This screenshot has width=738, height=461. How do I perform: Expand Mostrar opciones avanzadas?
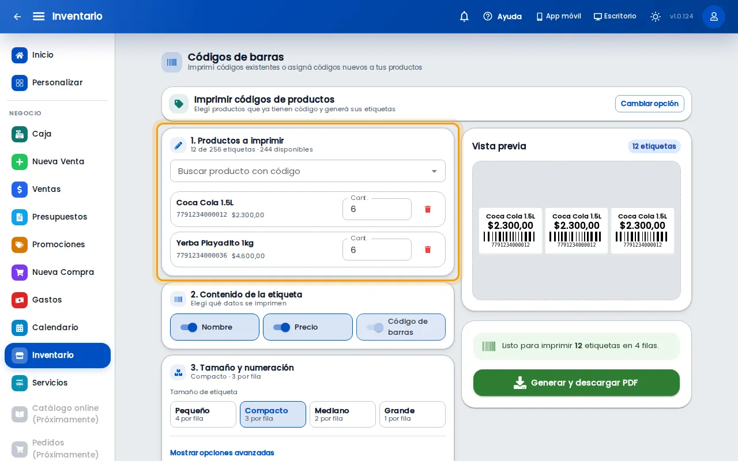pos(222,453)
